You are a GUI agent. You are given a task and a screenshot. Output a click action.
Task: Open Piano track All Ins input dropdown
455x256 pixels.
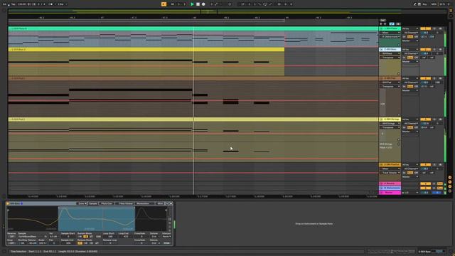(410, 28)
